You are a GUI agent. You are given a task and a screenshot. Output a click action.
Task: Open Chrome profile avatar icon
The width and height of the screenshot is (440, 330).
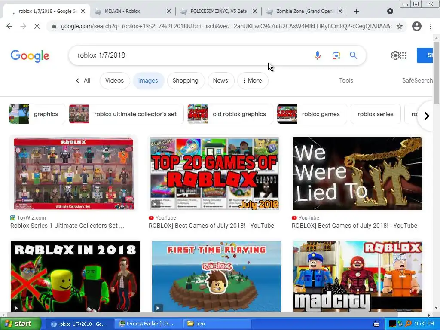tap(417, 26)
